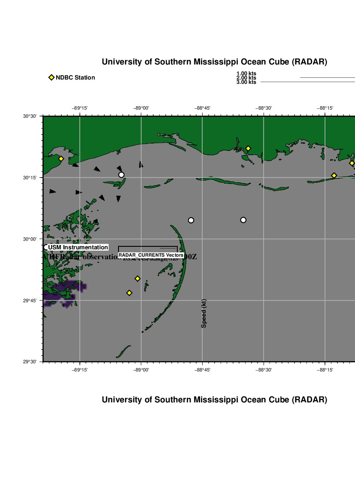Click the easternmost yellow diamond at the map edge
This screenshot has width=355, height=503.
pyautogui.click(x=352, y=163)
